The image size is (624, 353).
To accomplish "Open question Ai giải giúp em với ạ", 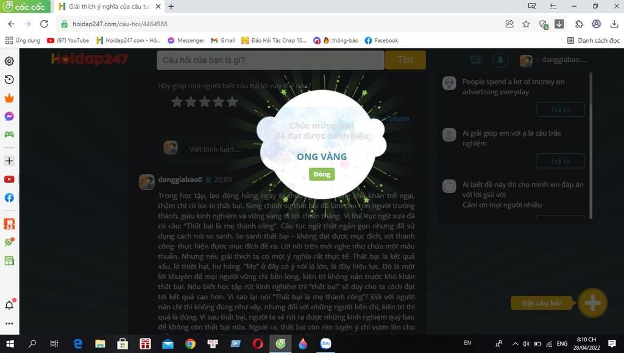I will 511,138.
